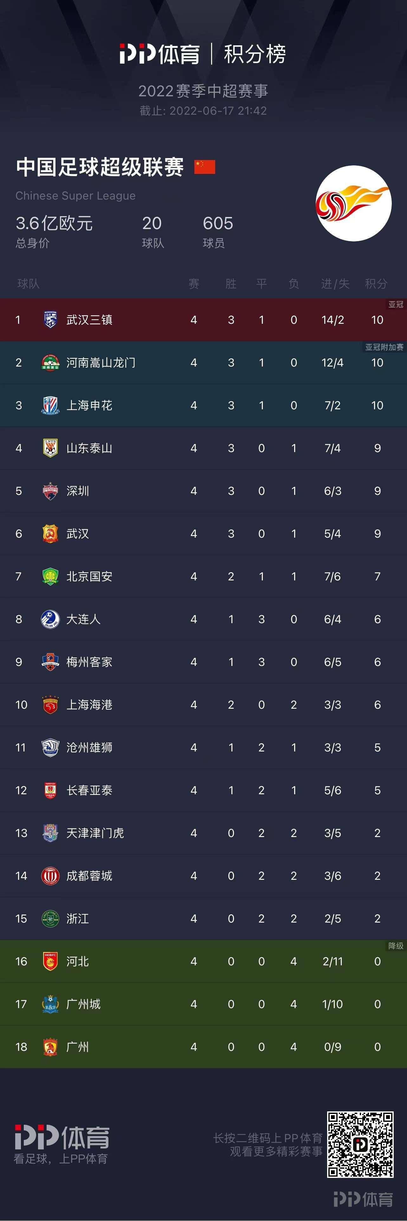Click the 降级 (relegation) label on the Hebei row
Screen dimensions: 407x1221
(396, 946)
